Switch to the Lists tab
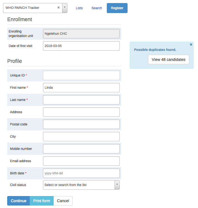 79,8
